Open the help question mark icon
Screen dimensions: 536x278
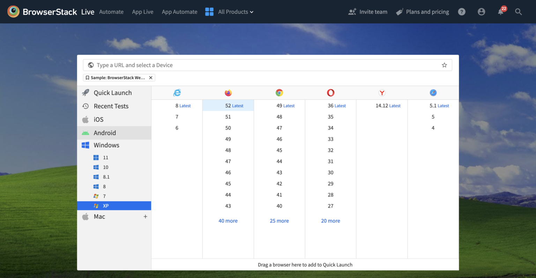click(x=462, y=11)
